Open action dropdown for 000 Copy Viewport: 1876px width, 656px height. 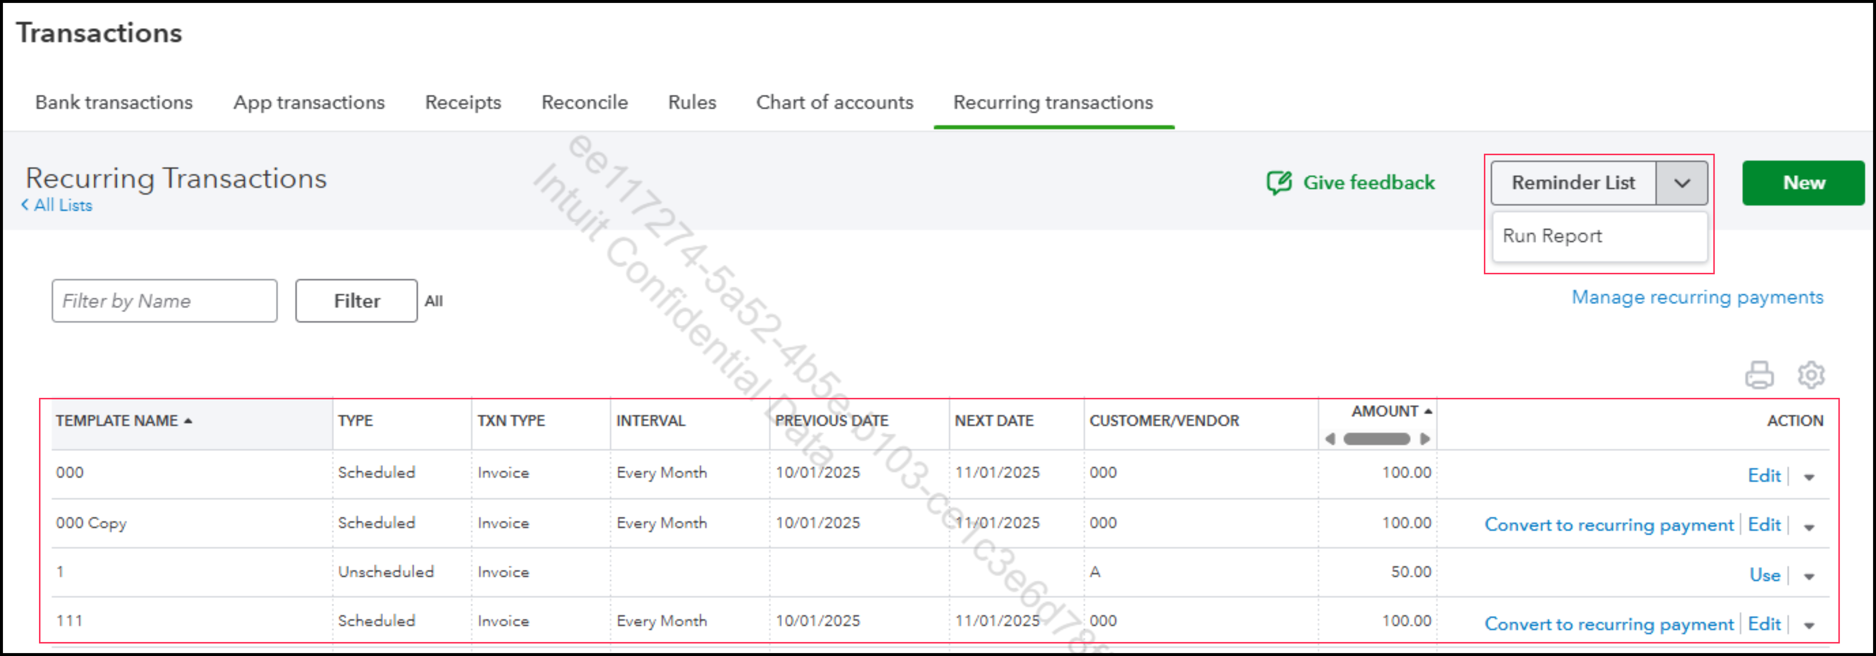coord(1809,527)
